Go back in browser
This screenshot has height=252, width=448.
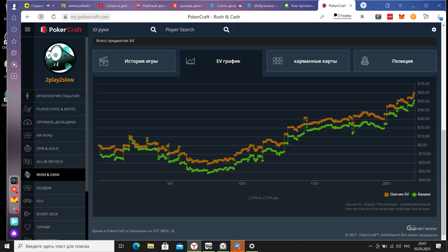click(x=28, y=17)
